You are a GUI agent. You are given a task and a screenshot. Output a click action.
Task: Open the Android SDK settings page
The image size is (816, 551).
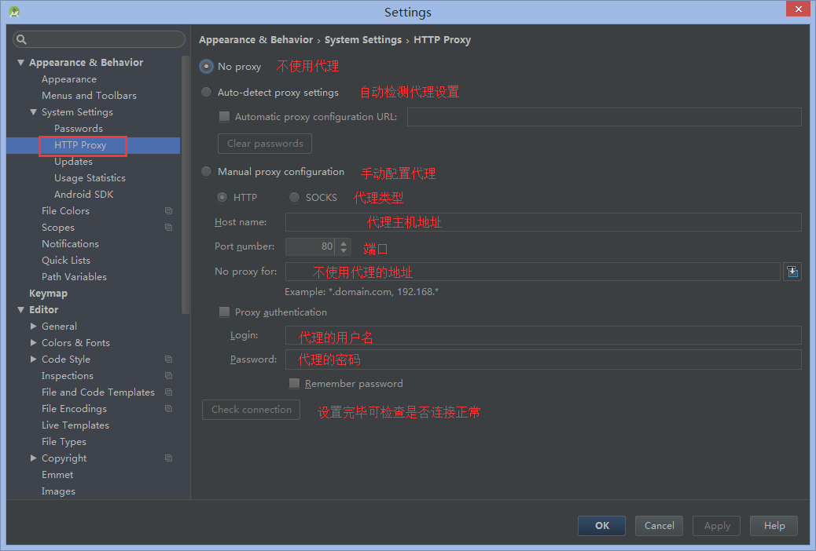point(84,195)
